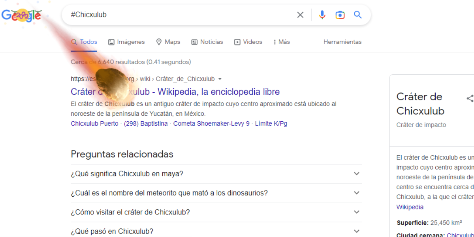Click the Preguntas relacionadas heading

[x=122, y=154]
